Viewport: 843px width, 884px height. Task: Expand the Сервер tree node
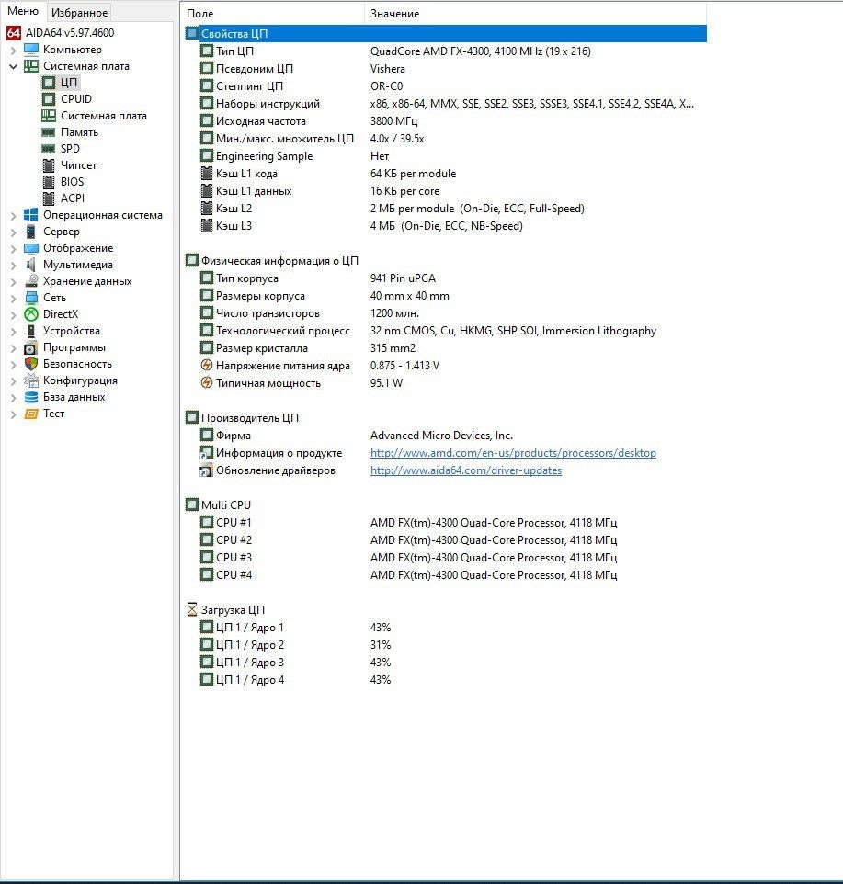(x=13, y=232)
